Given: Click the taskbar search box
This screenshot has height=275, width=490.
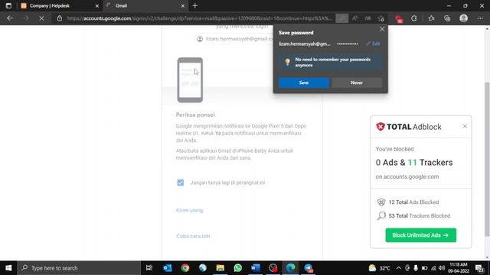Looking at the screenshot, I should pos(79,268).
